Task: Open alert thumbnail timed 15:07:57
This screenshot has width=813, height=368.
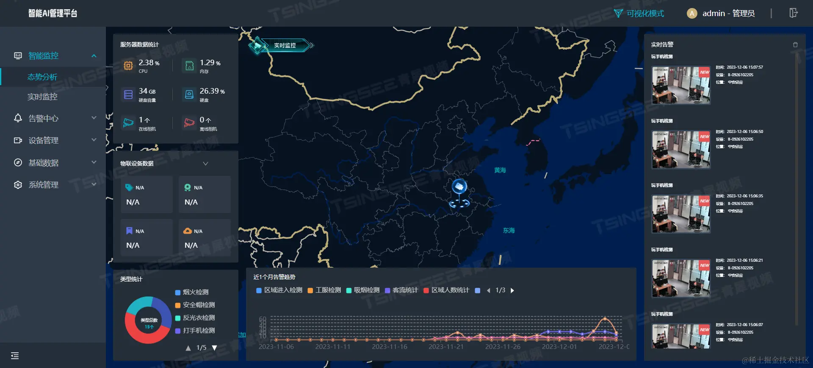Action: coord(681,85)
